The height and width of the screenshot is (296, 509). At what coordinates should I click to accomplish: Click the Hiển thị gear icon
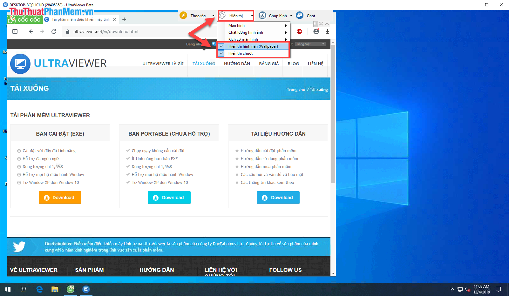[223, 16]
